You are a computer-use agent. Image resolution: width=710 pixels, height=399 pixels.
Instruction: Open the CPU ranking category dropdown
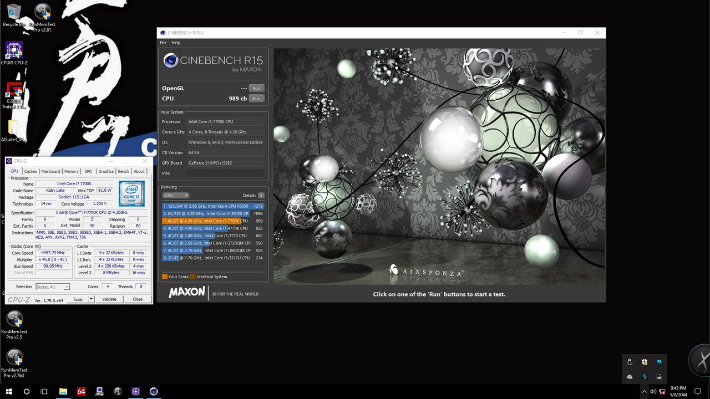pos(176,196)
